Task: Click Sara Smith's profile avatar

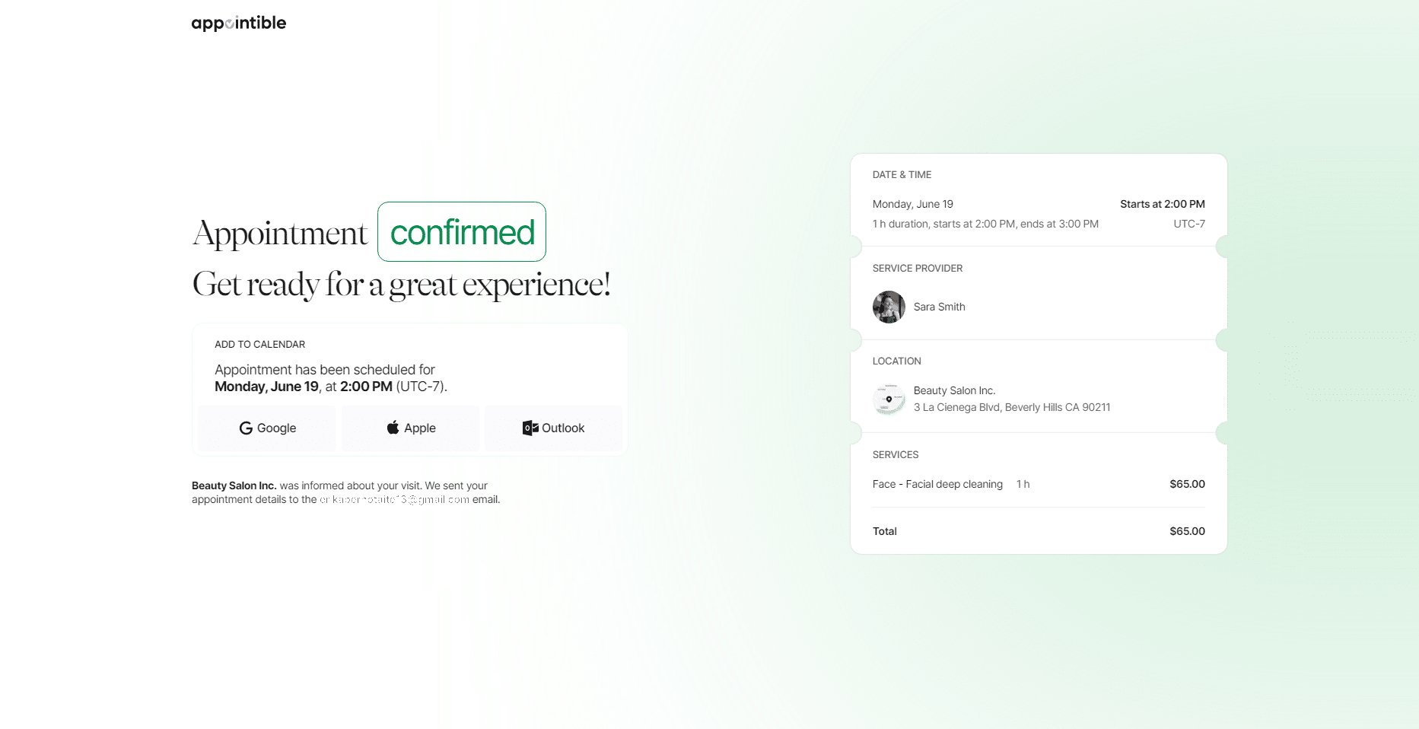Action: point(888,307)
